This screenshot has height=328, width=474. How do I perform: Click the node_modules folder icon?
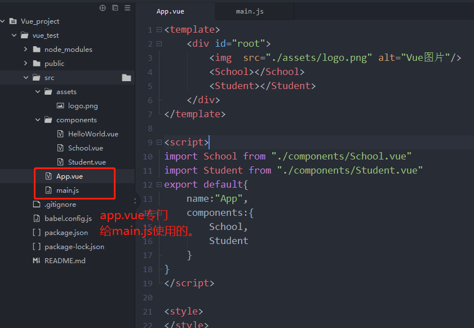37,49
